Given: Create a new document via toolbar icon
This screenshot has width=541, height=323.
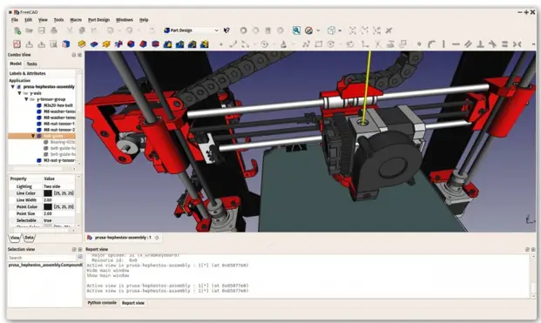Looking at the screenshot, I should (x=17, y=30).
